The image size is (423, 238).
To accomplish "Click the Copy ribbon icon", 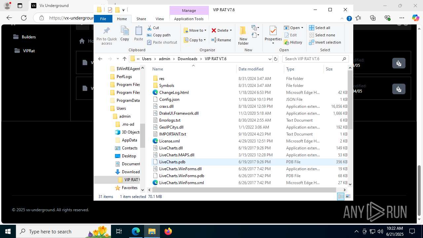I will 125,31.
